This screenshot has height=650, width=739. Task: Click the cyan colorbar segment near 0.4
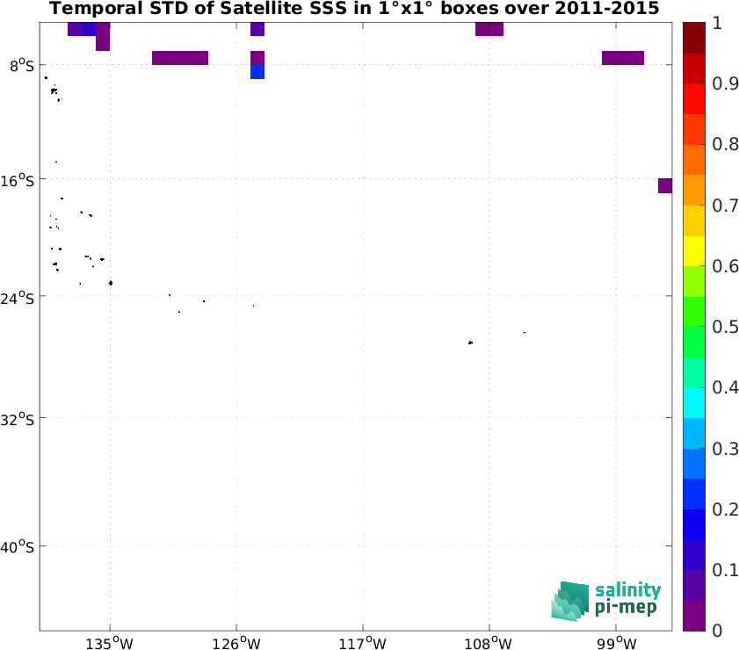pyautogui.click(x=694, y=403)
